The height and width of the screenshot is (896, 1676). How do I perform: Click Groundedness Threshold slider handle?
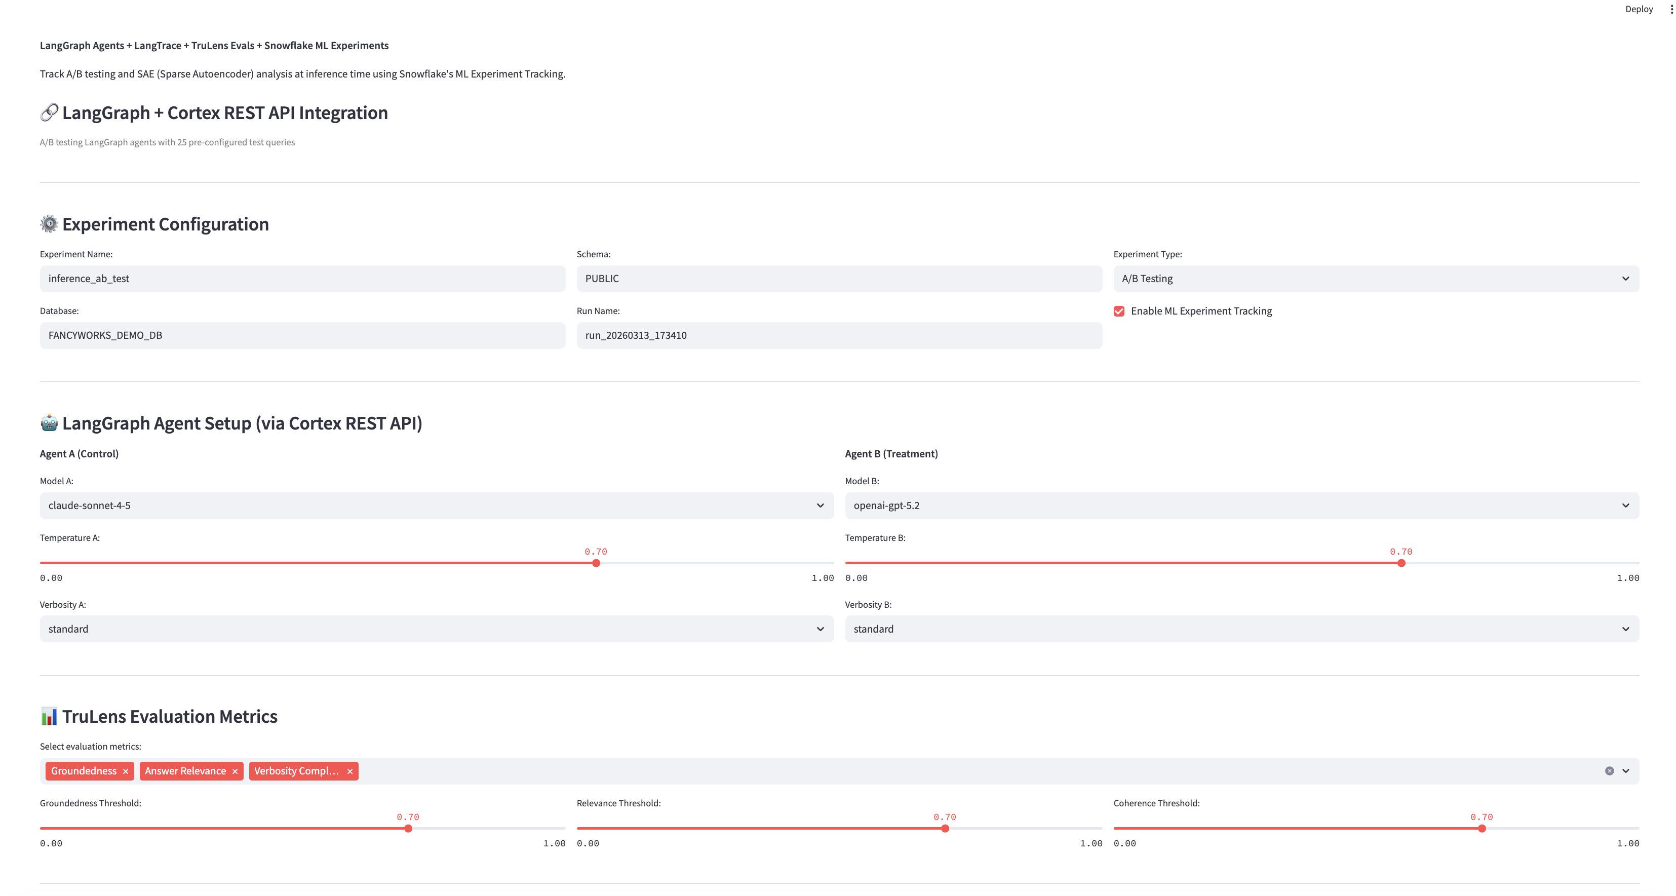408,828
